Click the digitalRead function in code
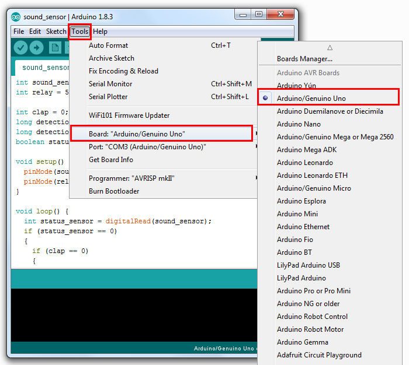The image size is (409, 365). [128, 222]
